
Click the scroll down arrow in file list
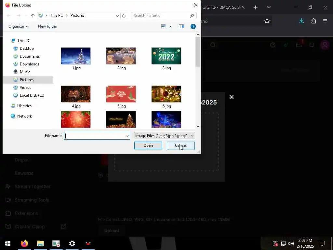click(x=198, y=126)
